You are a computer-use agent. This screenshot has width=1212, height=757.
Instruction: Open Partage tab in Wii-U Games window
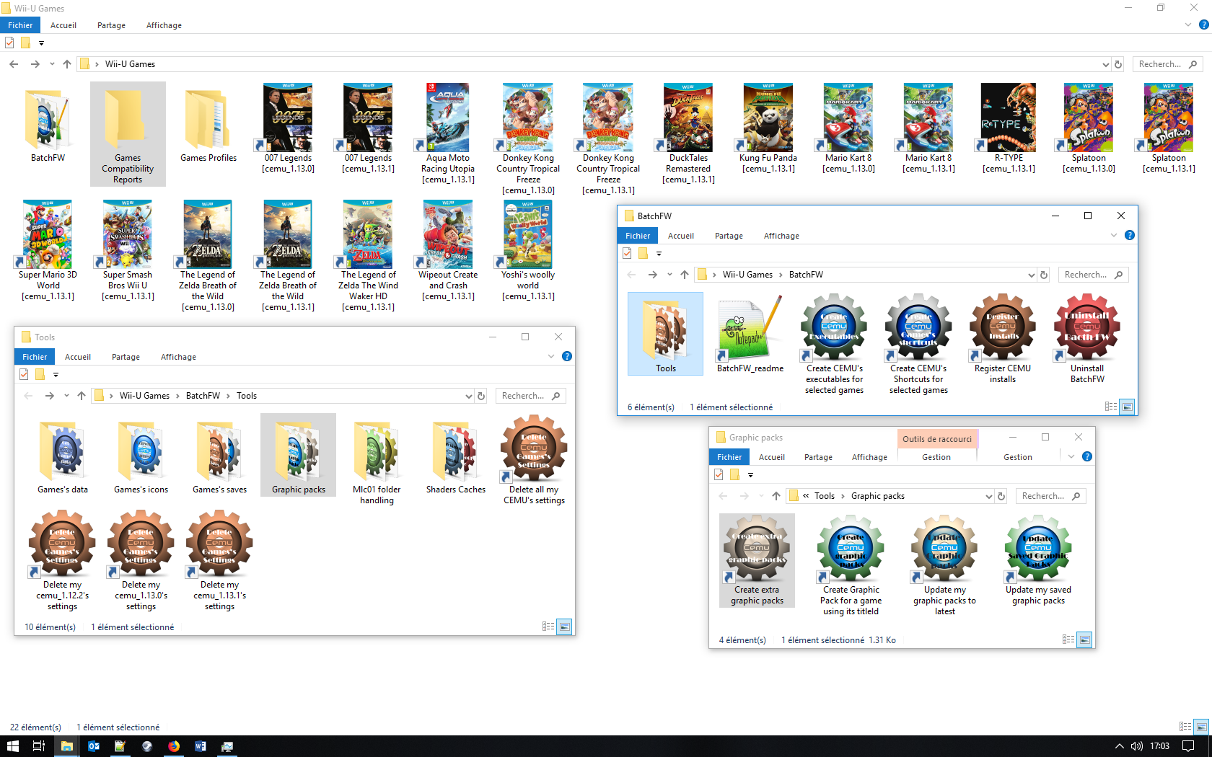pos(111,25)
